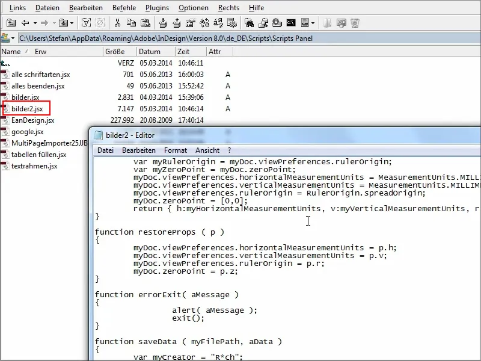
Task: Click the directory path address field
Action: click(x=249, y=39)
